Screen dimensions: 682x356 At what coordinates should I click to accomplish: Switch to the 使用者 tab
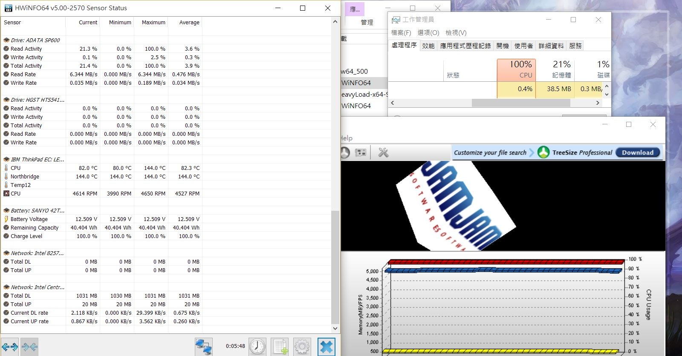pos(523,46)
